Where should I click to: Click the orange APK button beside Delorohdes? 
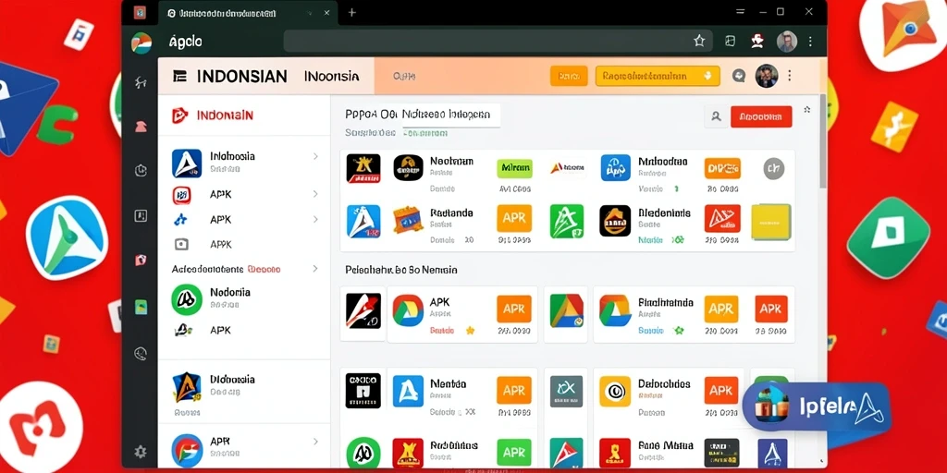click(x=721, y=391)
